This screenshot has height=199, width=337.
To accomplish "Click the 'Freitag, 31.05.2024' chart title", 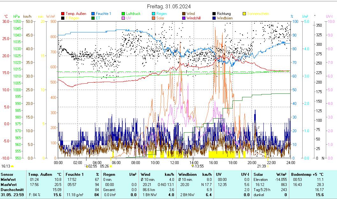I will click(169, 6).
